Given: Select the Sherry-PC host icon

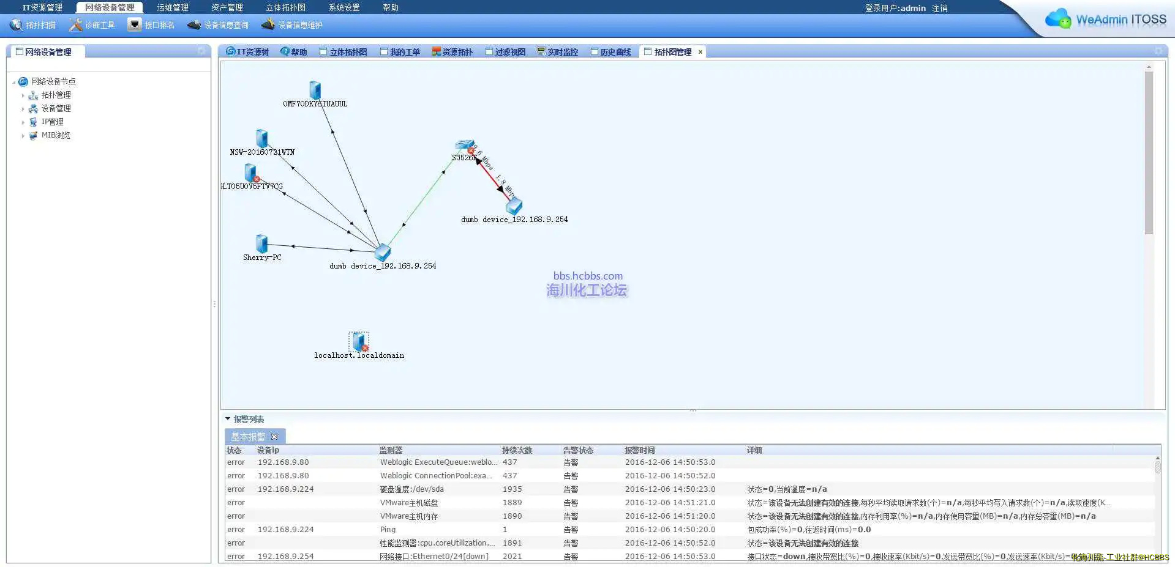Looking at the screenshot, I should pos(261,243).
